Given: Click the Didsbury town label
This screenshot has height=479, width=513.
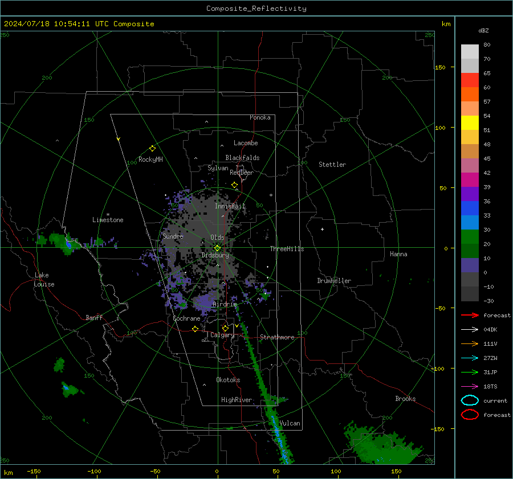Looking at the screenshot, I should (215, 255).
